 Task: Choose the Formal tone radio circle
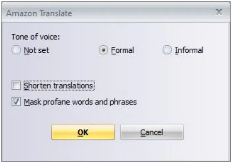(103, 50)
